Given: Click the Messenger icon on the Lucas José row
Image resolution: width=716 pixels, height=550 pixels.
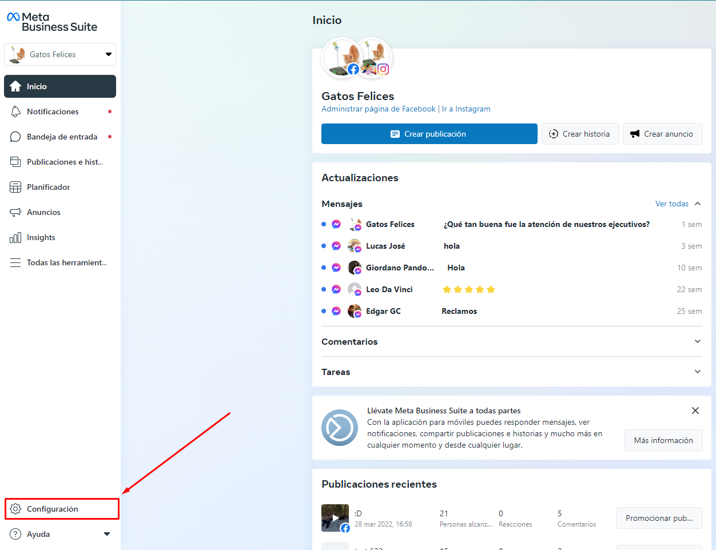Looking at the screenshot, I should point(336,246).
